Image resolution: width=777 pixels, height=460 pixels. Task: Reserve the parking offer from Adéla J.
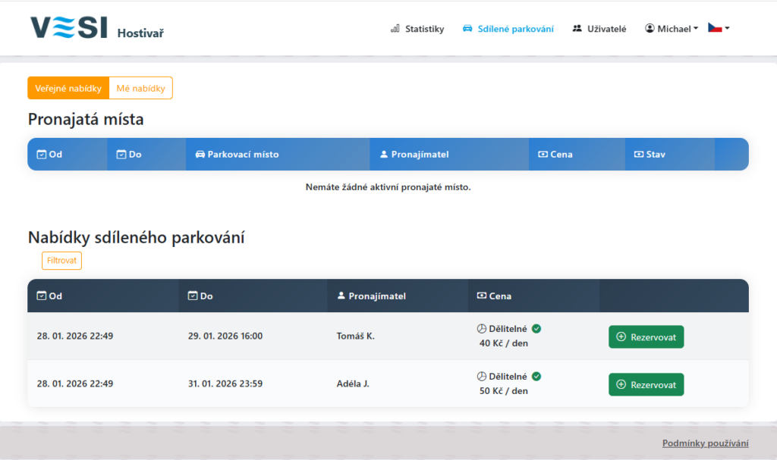(646, 384)
